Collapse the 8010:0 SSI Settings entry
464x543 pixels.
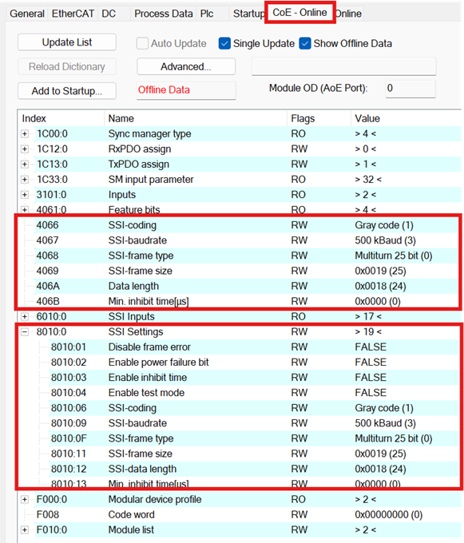[25, 331]
